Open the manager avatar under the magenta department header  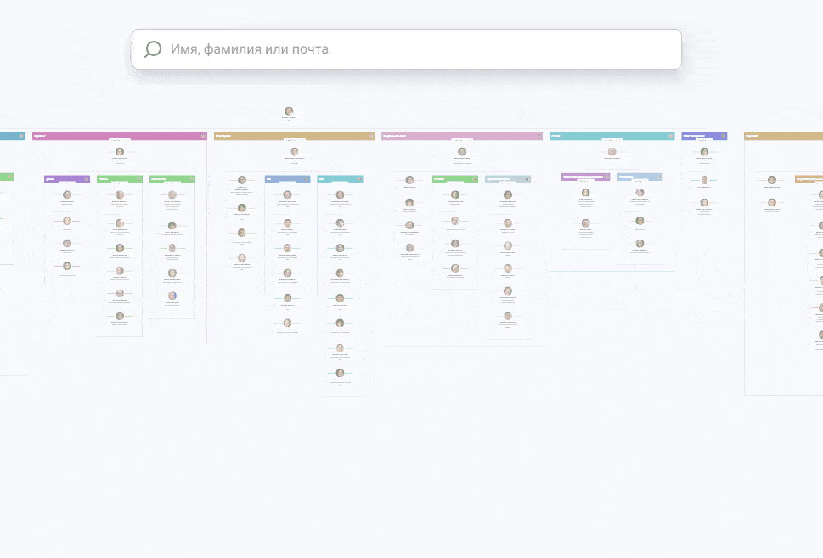(x=120, y=152)
